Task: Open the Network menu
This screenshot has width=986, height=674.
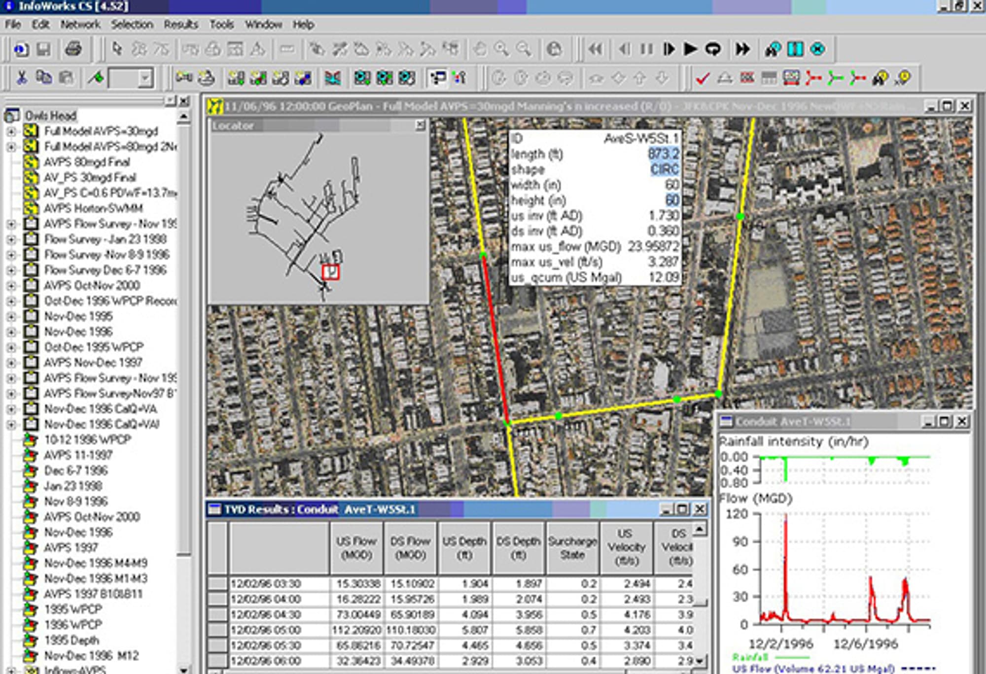Action: click(80, 24)
